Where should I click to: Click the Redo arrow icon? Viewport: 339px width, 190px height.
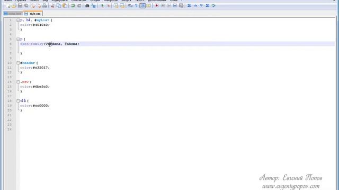[79, 6]
